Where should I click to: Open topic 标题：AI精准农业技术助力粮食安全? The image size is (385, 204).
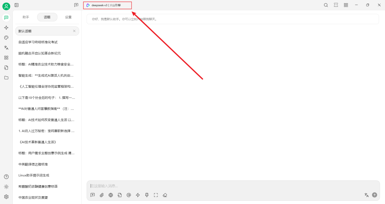coord(47,64)
